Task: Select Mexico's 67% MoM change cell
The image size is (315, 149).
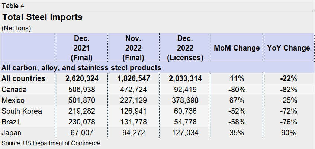Action: [x=237, y=100]
